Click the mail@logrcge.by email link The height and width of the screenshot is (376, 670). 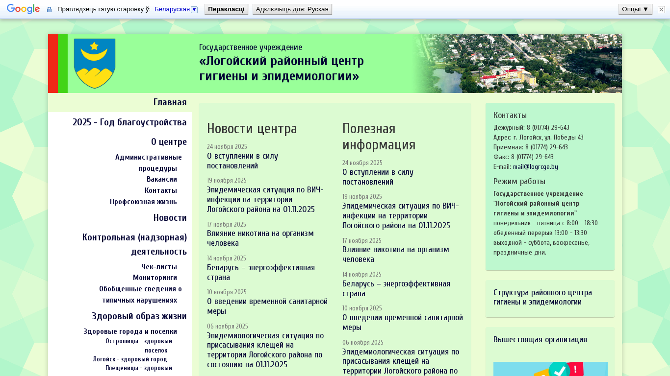coord(536,167)
